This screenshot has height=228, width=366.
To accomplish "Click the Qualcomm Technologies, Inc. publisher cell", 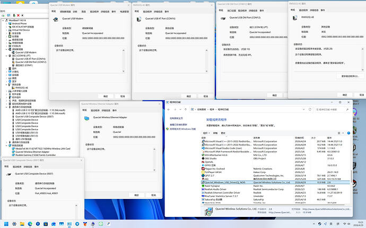I will pyautogui.click(x=268, y=176).
